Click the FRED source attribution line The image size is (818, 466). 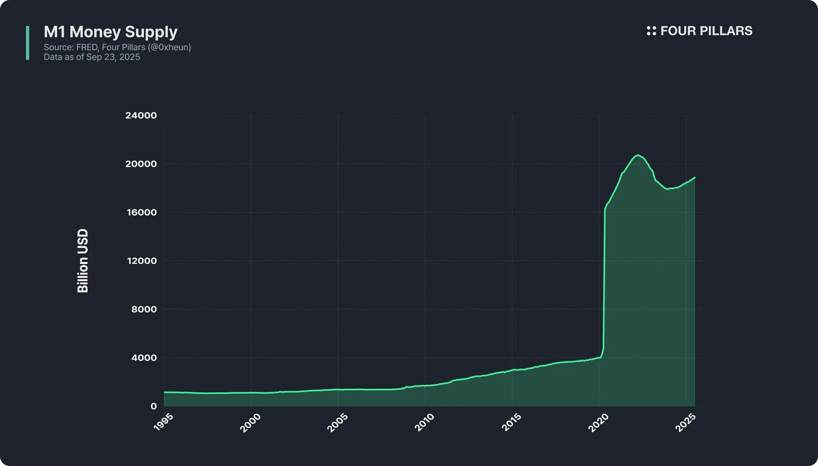click(x=117, y=47)
